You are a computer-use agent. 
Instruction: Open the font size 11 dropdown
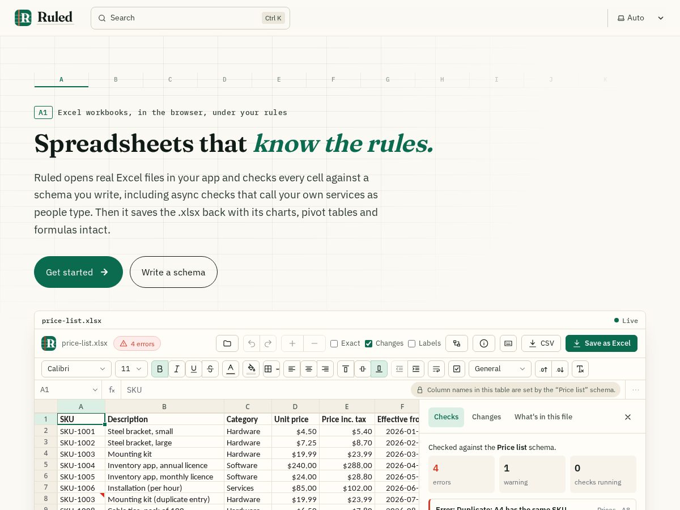(131, 369)
